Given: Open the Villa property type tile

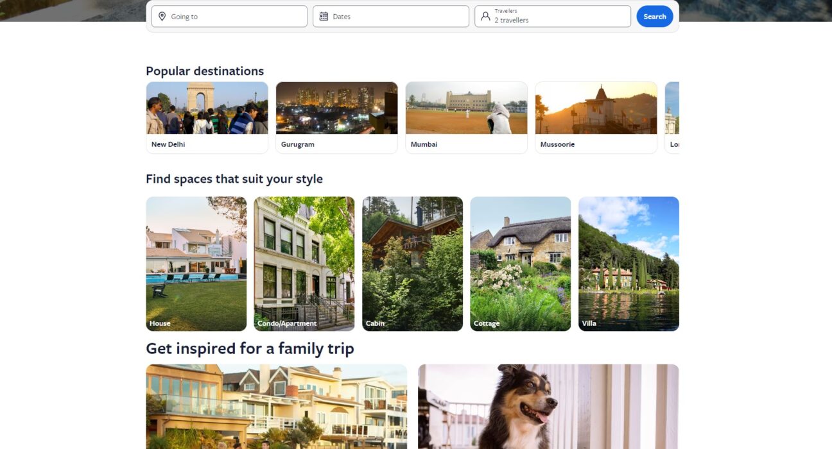Looking at the screenshot, I should coord(628,264).
